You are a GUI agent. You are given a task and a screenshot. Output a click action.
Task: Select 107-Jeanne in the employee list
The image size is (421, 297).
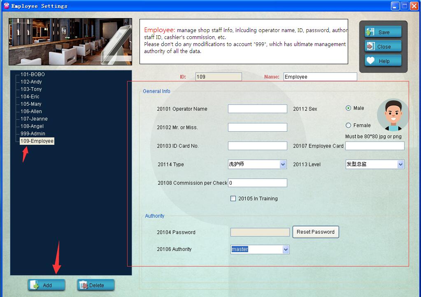34,118
